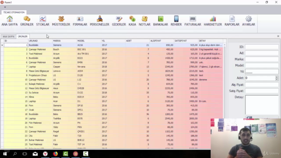Viewport: 281px width, 158px height.
Task: Sort by the SATISFIYAT column header
Action: (186, 41)
